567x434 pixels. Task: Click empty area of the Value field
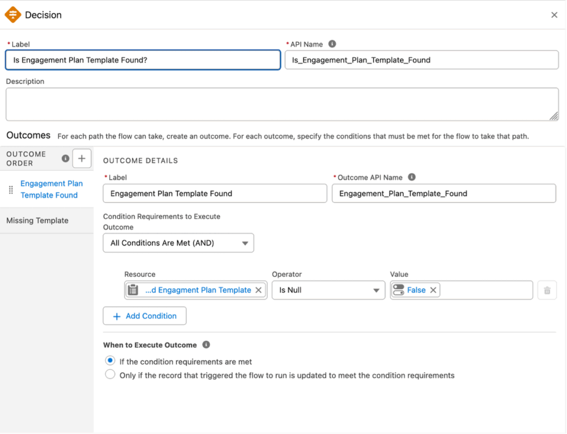coord(486,290)
